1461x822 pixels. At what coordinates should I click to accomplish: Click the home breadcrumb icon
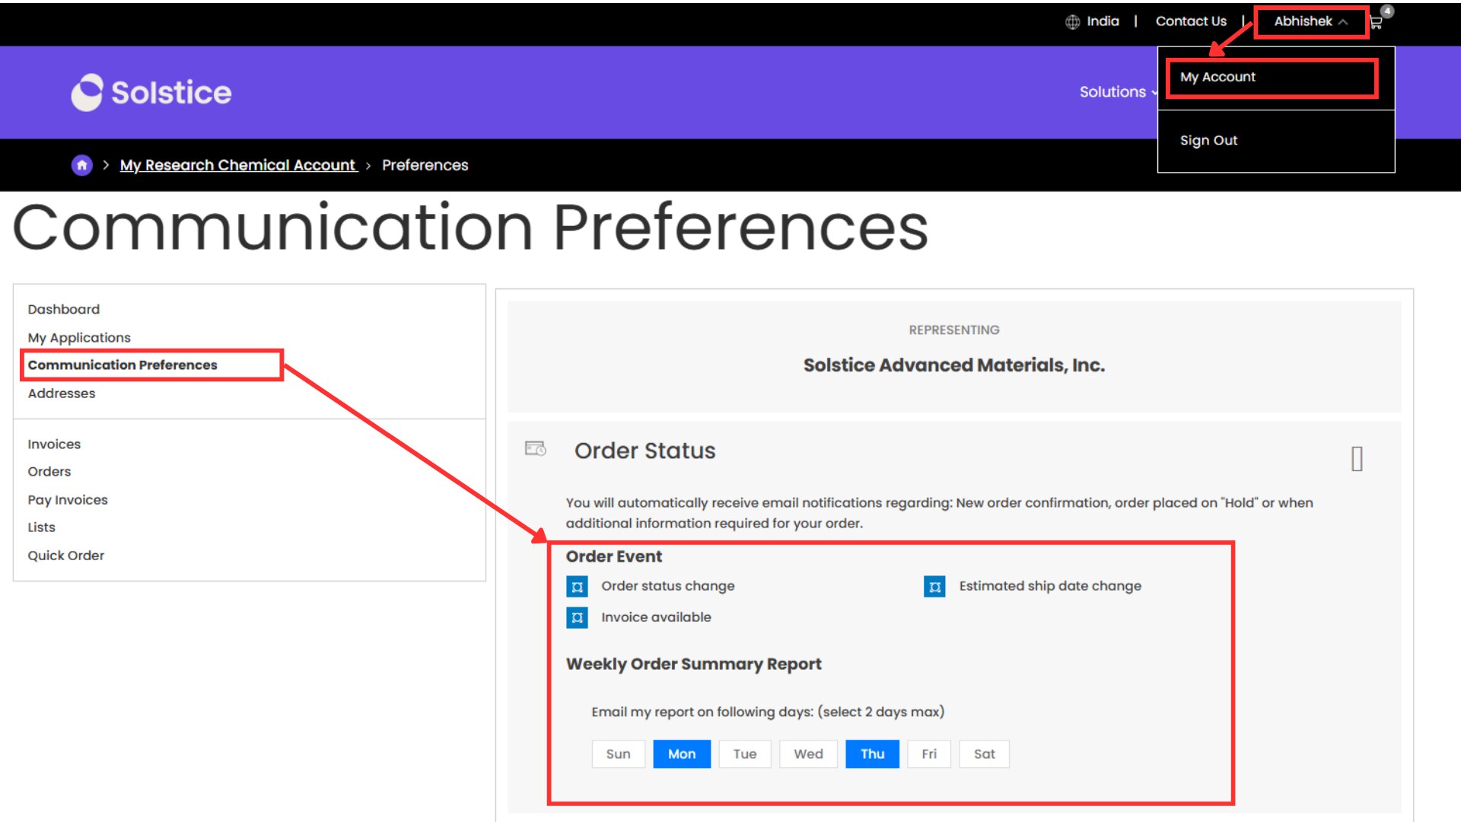pyautogui.click(x=81, y=165)
